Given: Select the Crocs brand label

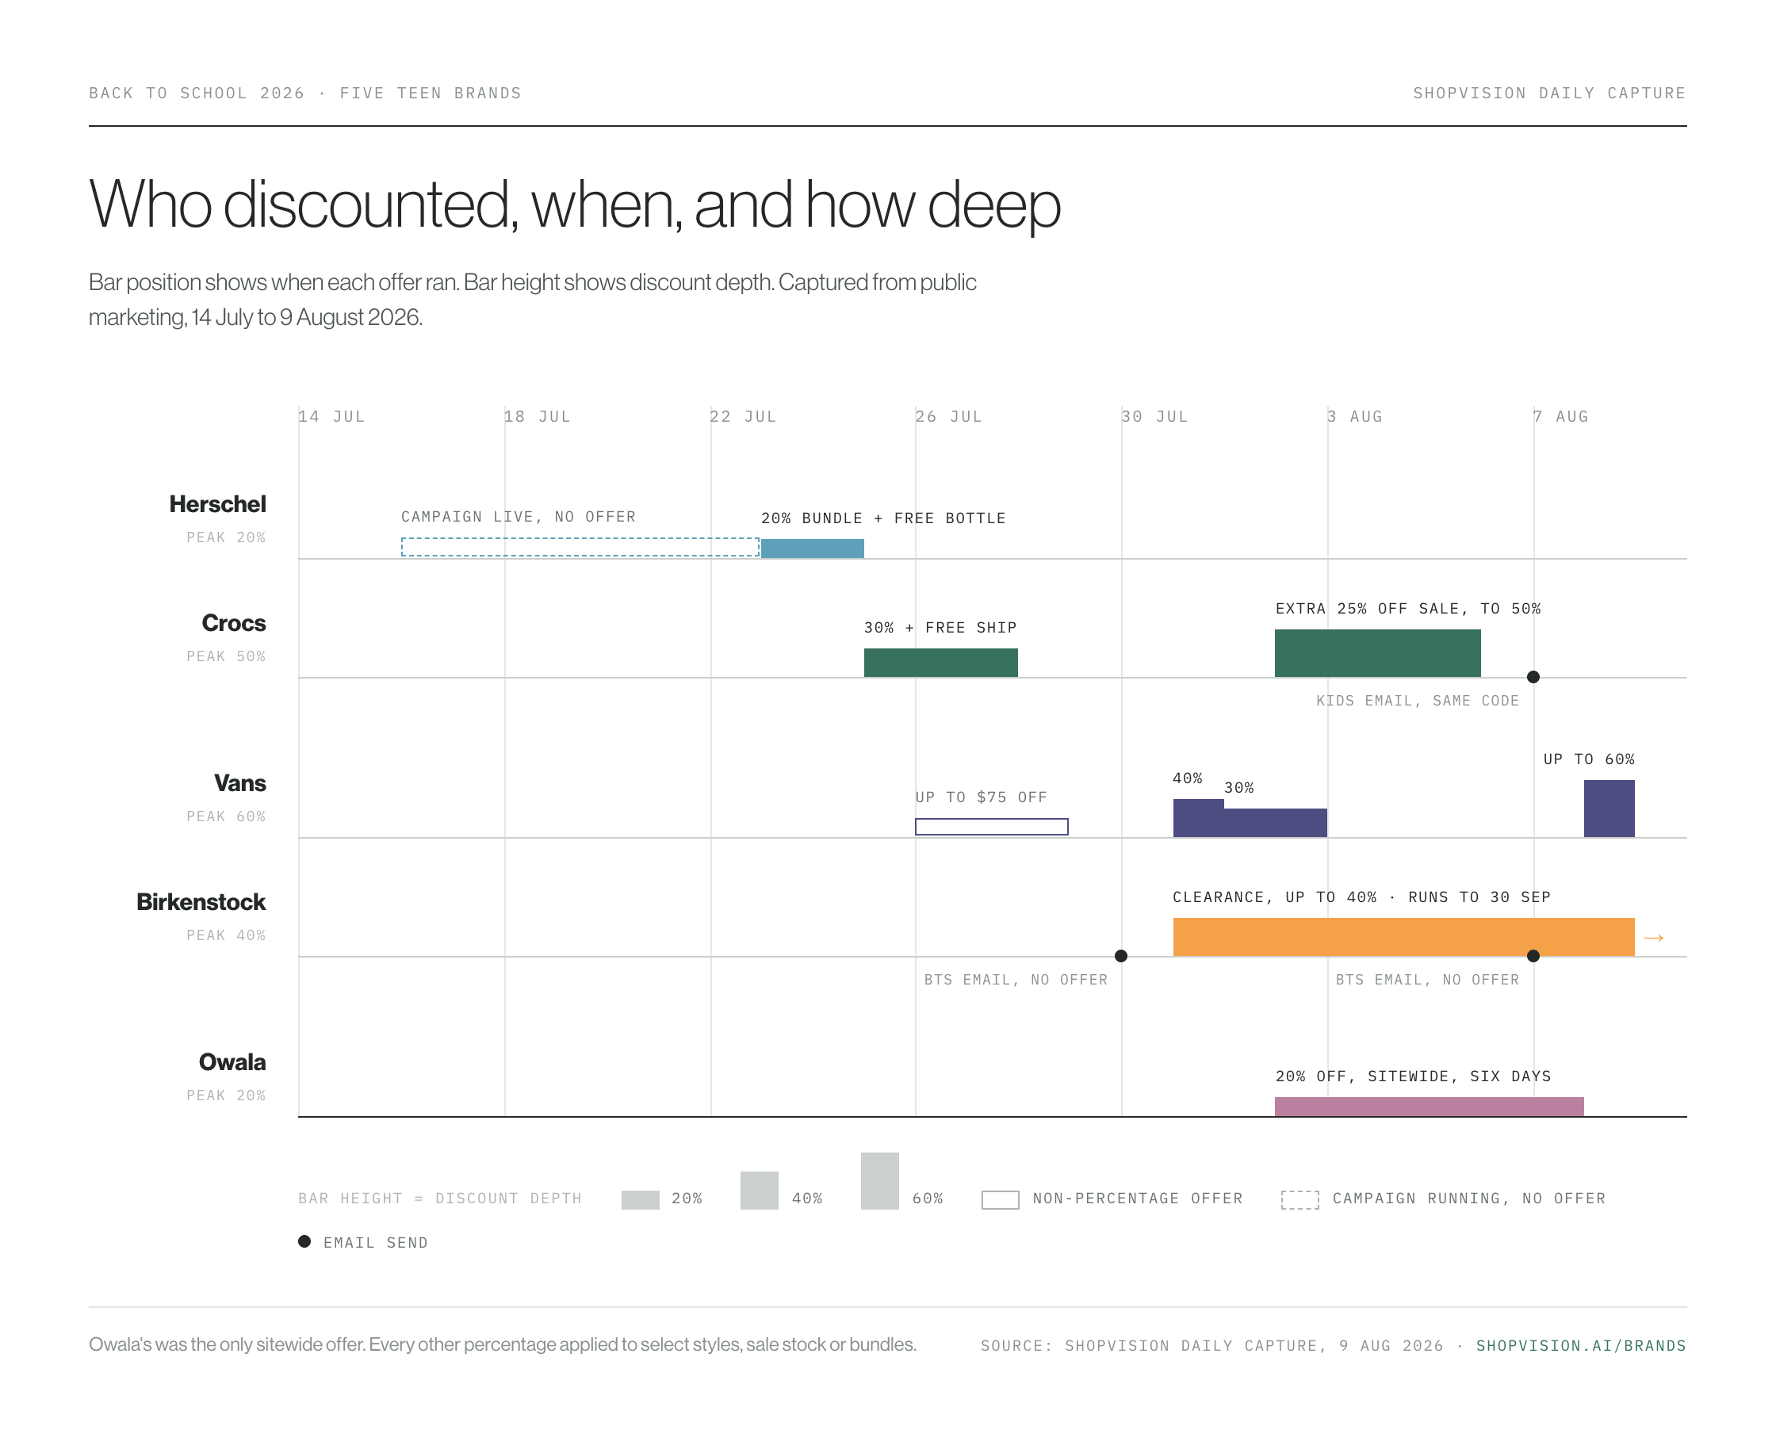Looking at the screenshot, I should point(234,623).
